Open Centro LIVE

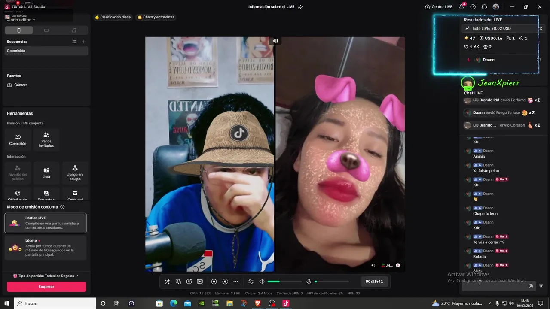click(439, 7)
